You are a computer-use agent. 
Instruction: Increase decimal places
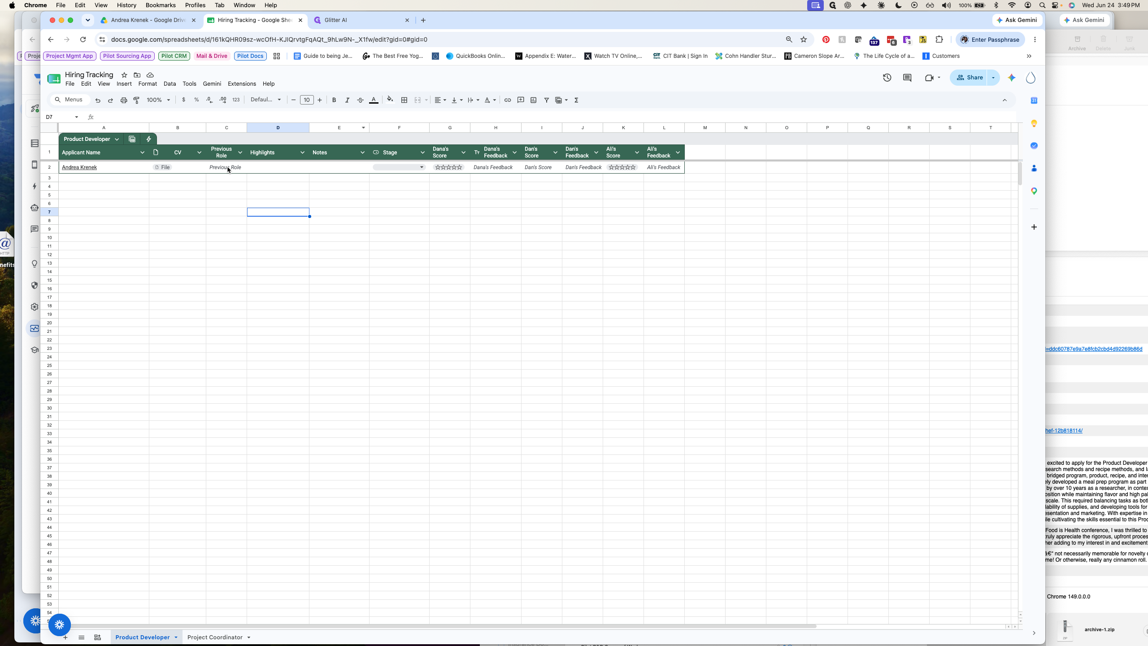coord(223,100)
